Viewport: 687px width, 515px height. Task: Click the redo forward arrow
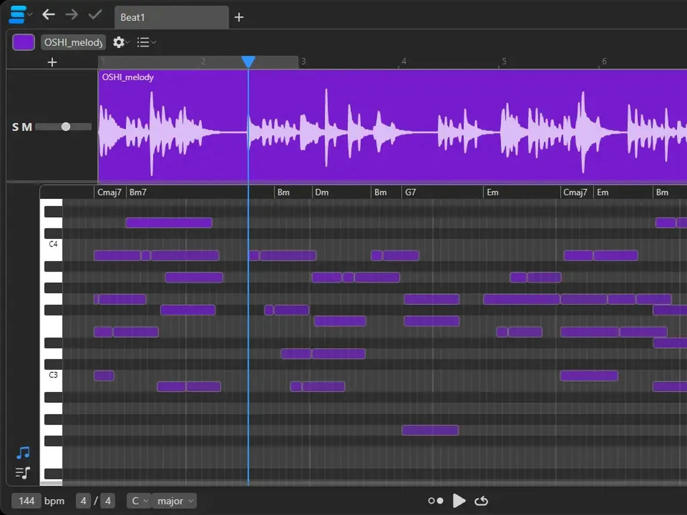[x=72, y=15]
